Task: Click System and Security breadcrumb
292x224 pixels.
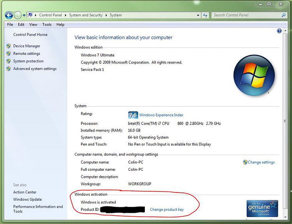Action: (x=86, y=15)
